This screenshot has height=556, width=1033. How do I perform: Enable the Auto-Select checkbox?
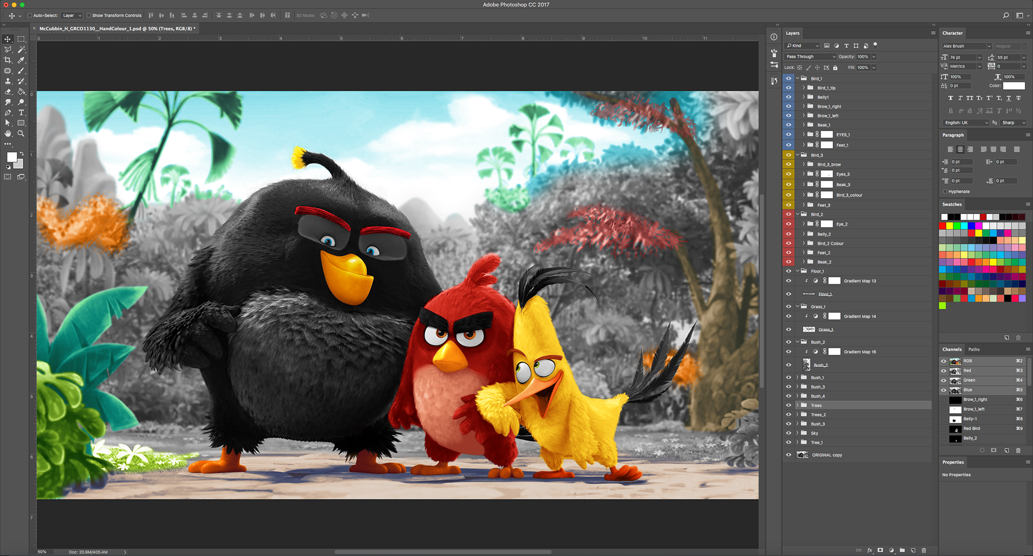coord(30,16)
